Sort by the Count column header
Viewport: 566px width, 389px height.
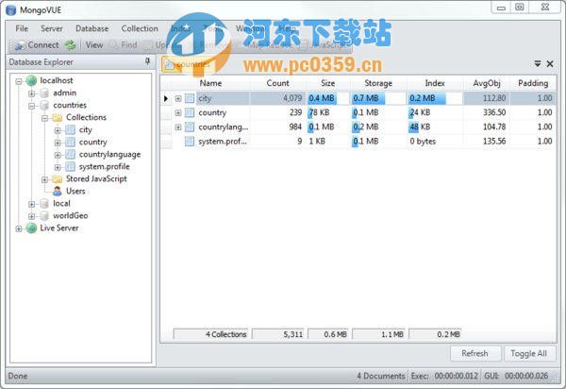coord(277,83)
